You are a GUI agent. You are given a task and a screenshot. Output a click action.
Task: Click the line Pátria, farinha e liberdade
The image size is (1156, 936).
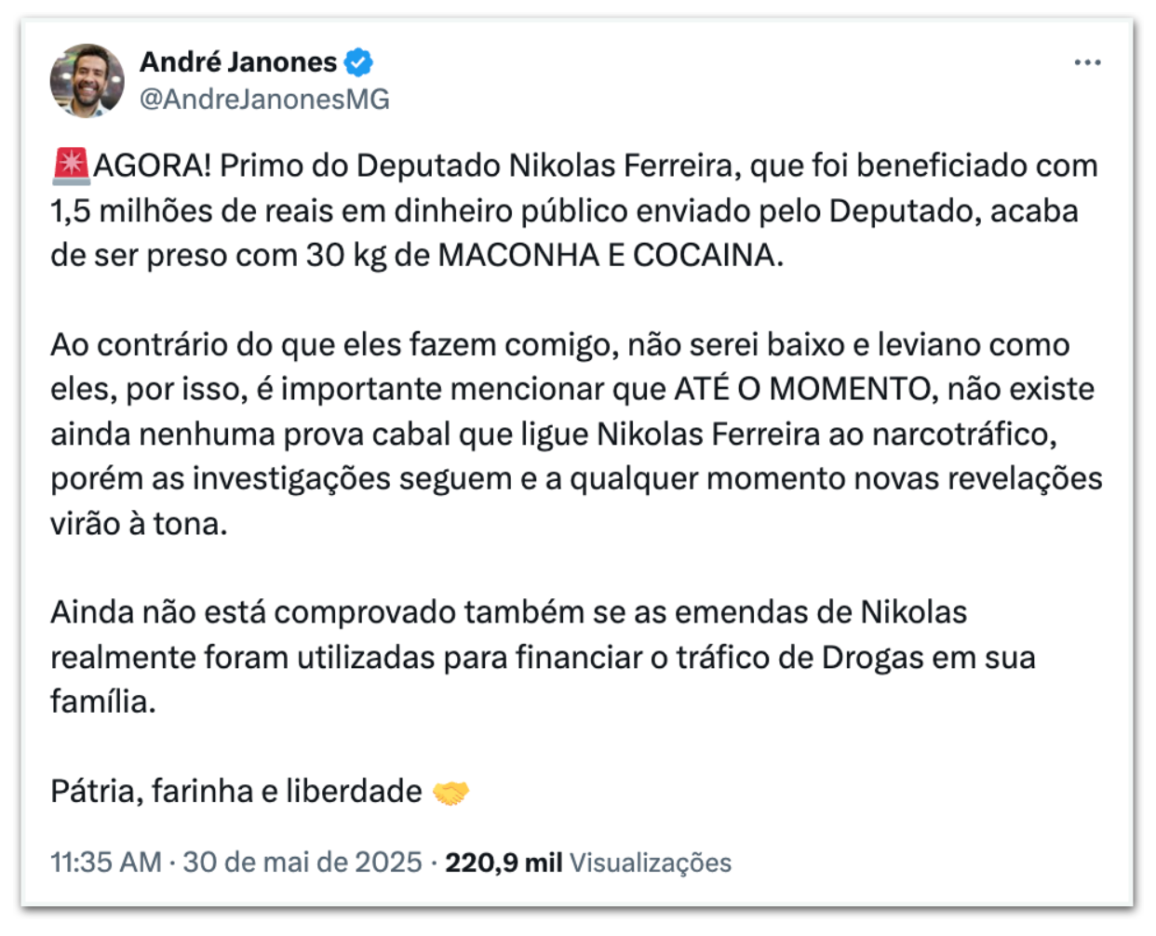(236, 792)
